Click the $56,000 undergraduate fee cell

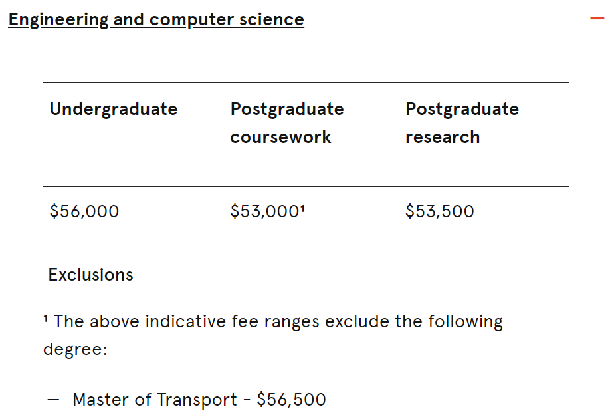[84, 211]
